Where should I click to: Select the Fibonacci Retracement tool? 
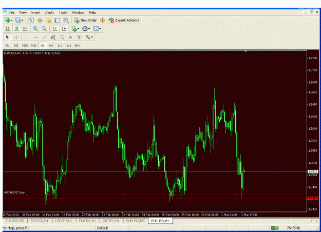[x=62, y=37]
